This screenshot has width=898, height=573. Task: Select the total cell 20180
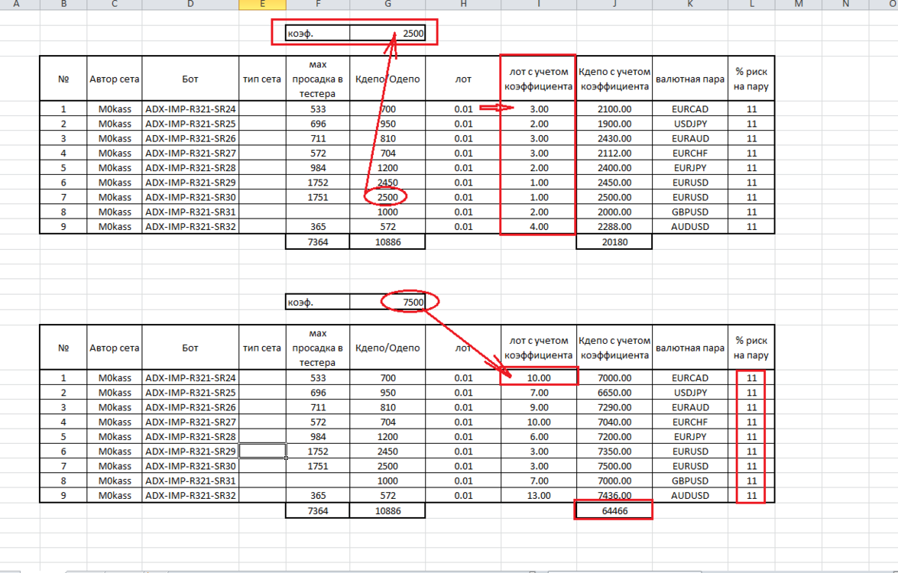click(x=614, y=241)
